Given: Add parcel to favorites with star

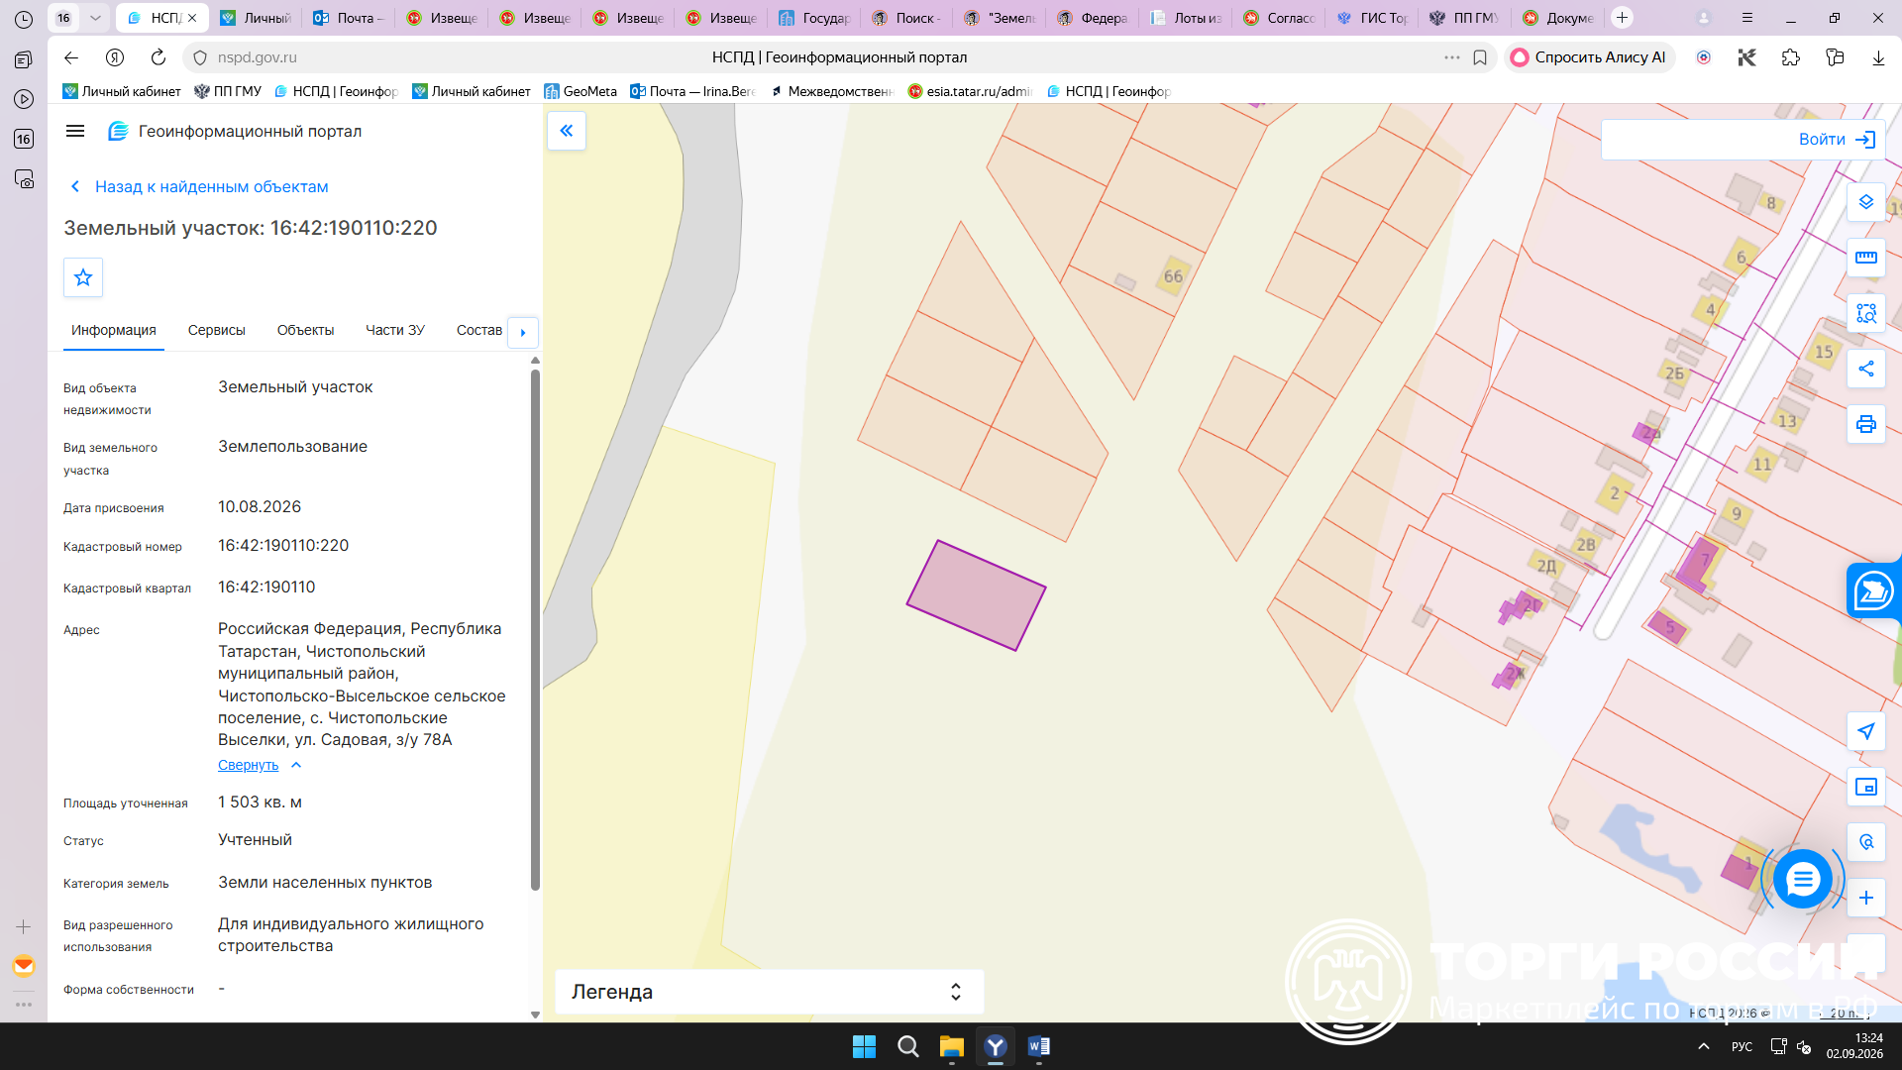Looking at the screenshot, I should coord(83,277).
